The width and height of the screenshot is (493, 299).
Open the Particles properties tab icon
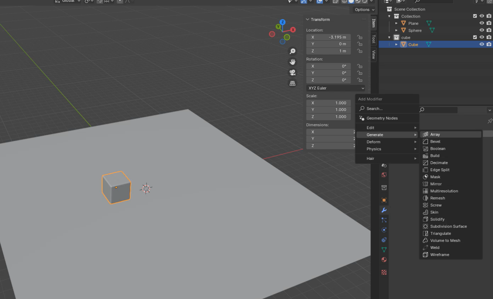(384, 220)
